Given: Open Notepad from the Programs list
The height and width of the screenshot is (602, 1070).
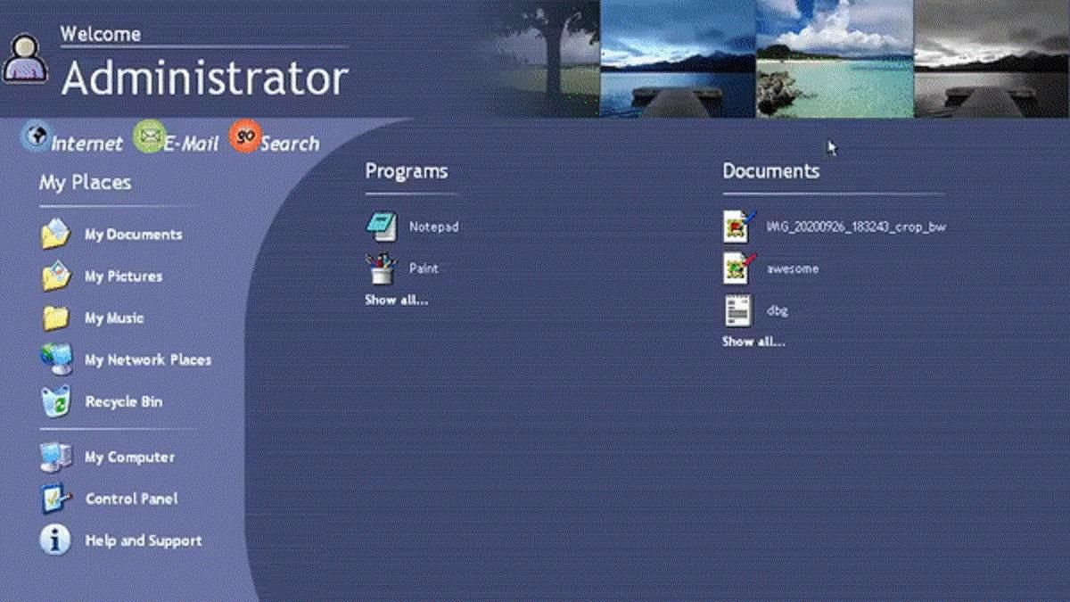Looking at the screenshot, I should [x=416, y=227].
